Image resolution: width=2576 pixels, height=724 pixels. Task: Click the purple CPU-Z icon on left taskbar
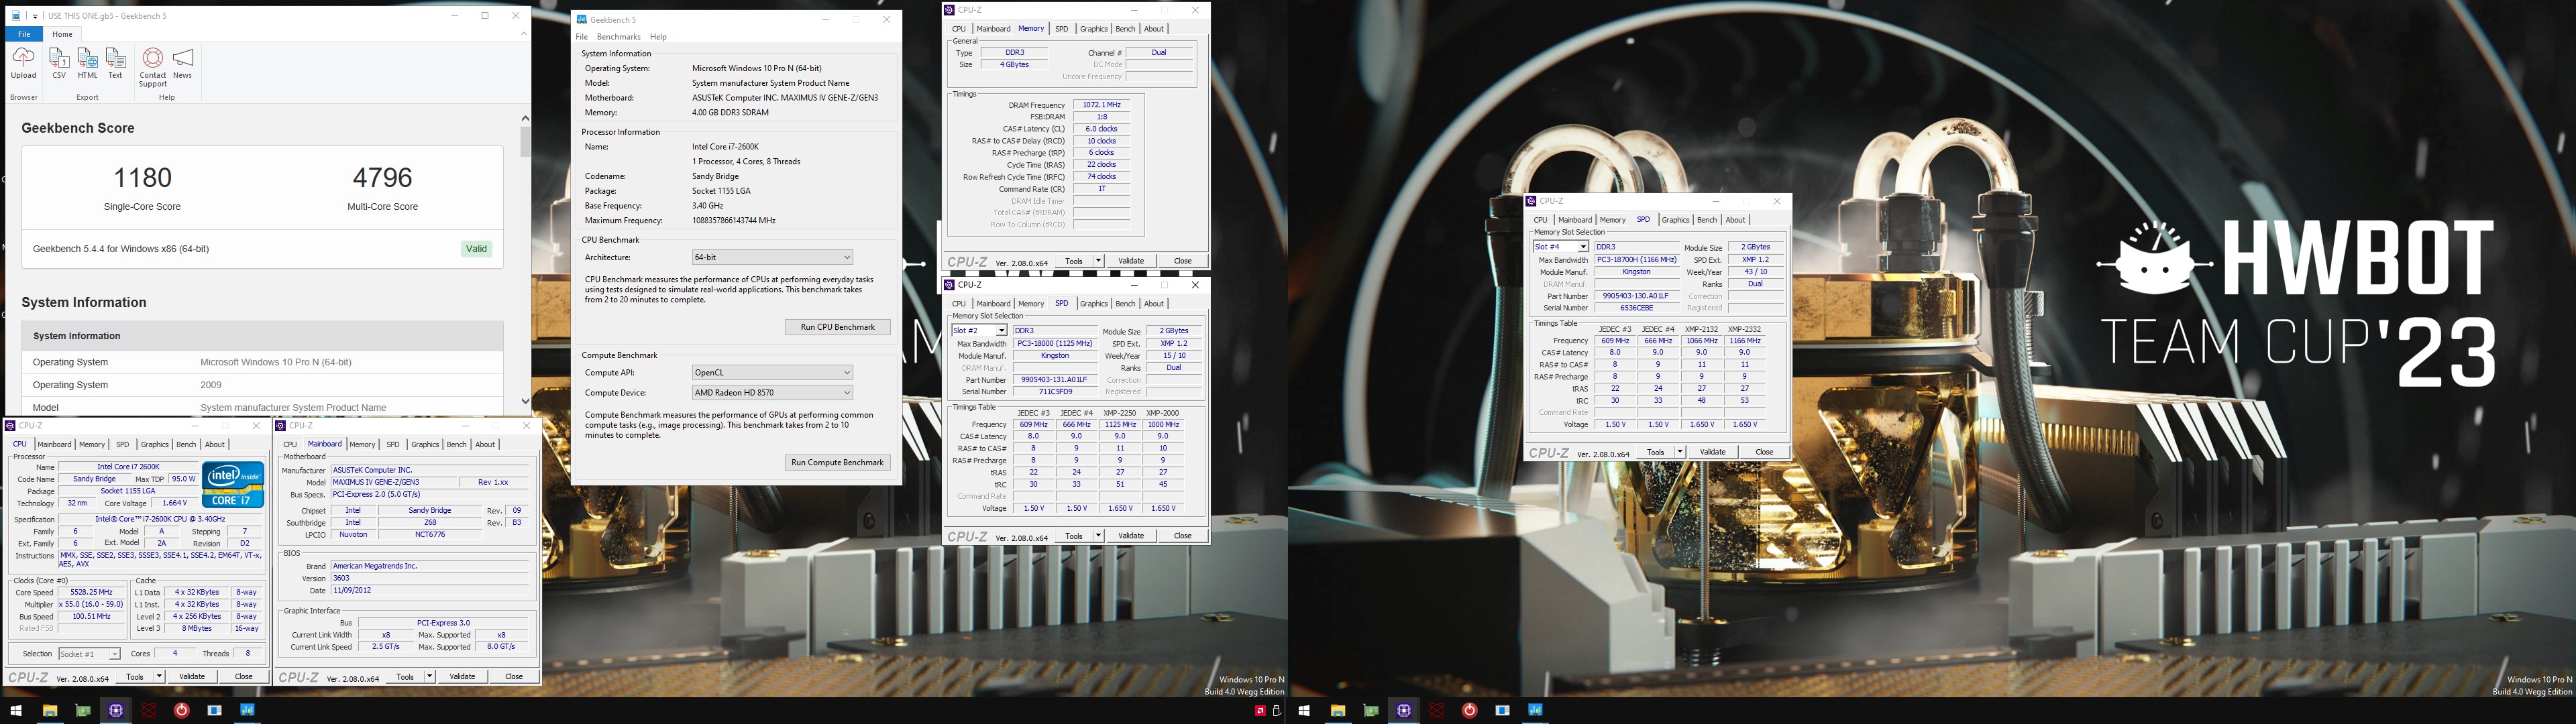pyautogui.click(x=116, y=711)
